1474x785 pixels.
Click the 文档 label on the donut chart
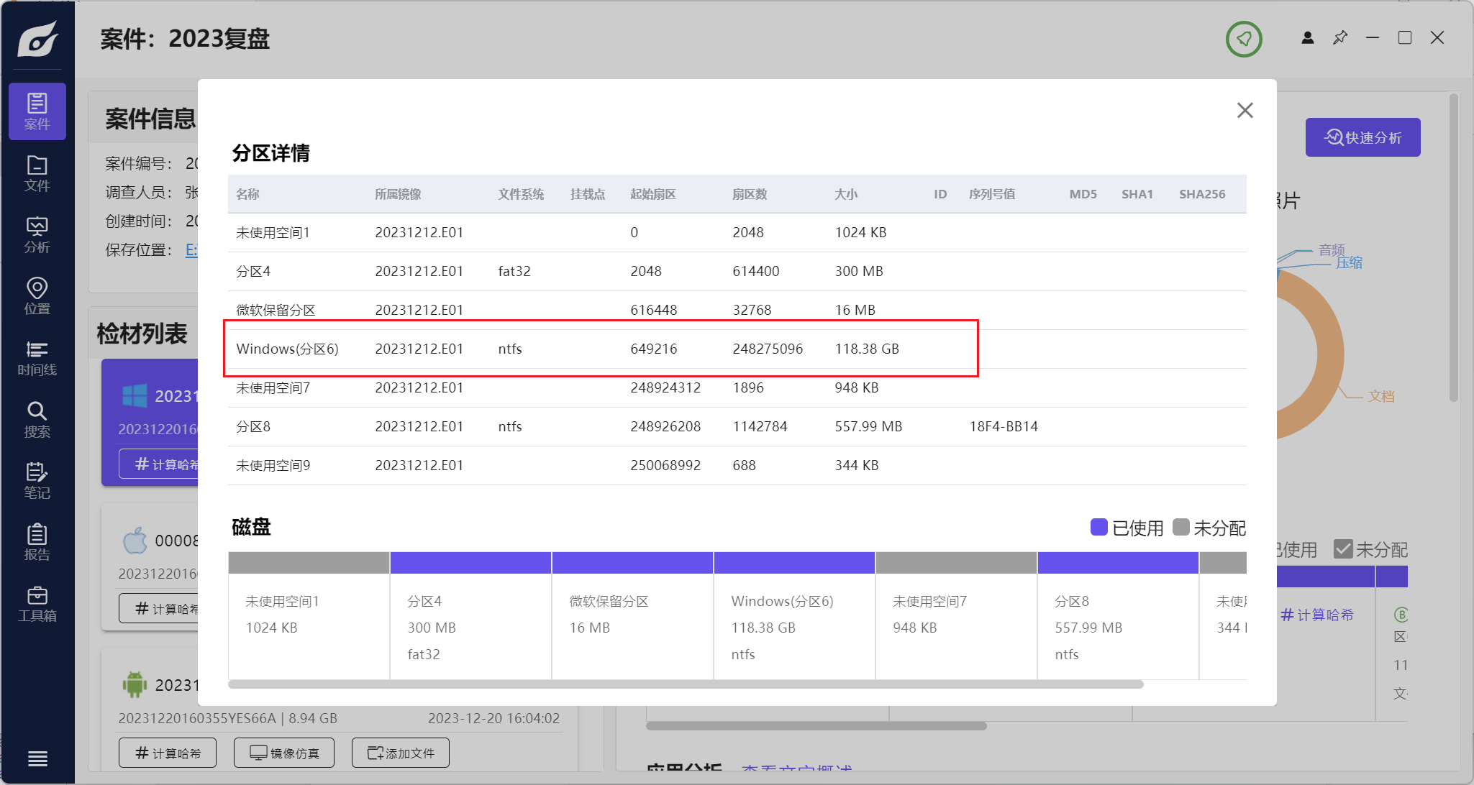point(1381,396)
